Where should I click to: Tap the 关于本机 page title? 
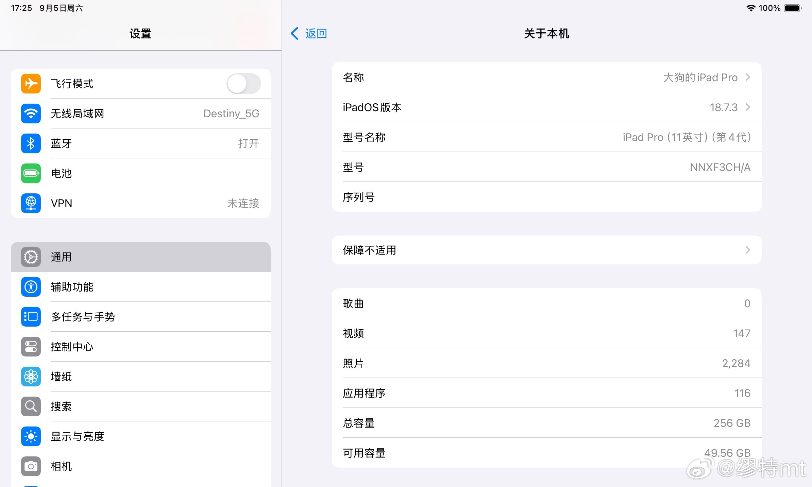click(546, 33)
